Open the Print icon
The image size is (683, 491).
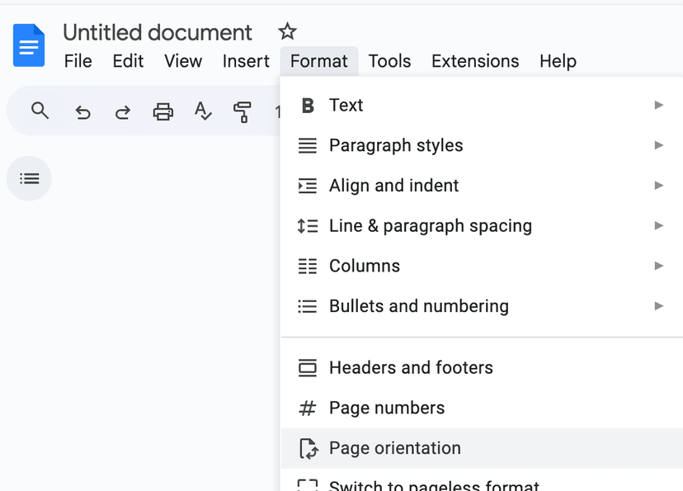163,111
